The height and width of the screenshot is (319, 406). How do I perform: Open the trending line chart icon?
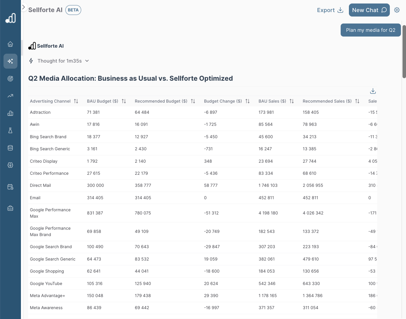click(x=10, y=96)
